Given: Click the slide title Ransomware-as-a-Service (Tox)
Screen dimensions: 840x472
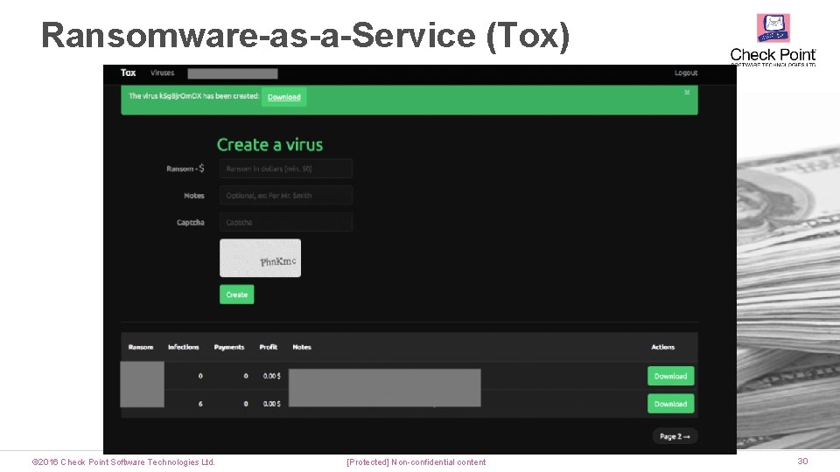Looking at the screenshot, I should click(305, 35).
